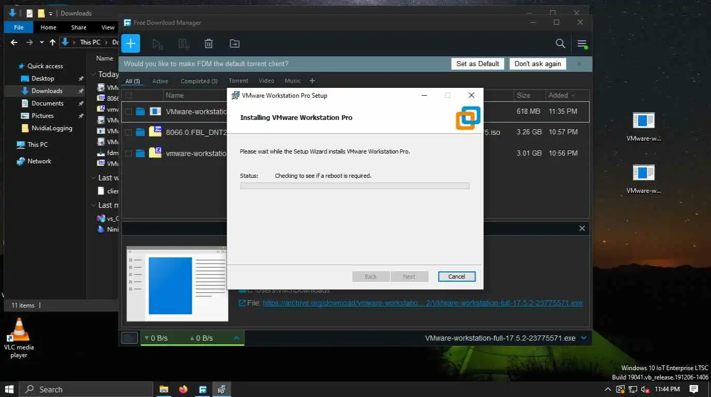Image resolution: width=711 pixels, height=397 pixels.
Task: Open File Explorer from taskbar
Action: pyautogui.click(x=164, y=389)
